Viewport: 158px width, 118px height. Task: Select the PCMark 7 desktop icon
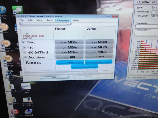click(x=4, y=28)
